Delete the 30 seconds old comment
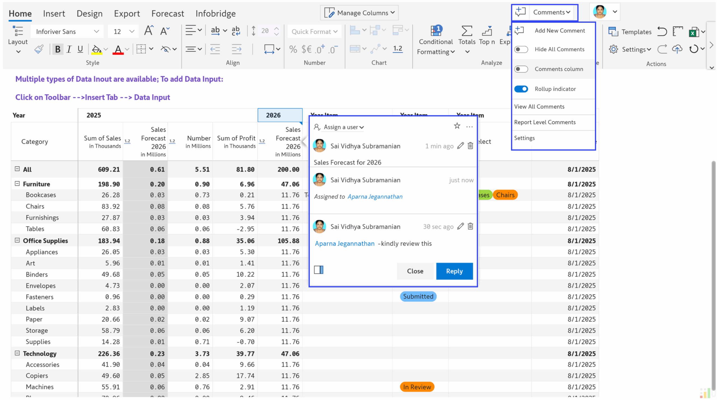717x400 pixels. pos(470,226)
